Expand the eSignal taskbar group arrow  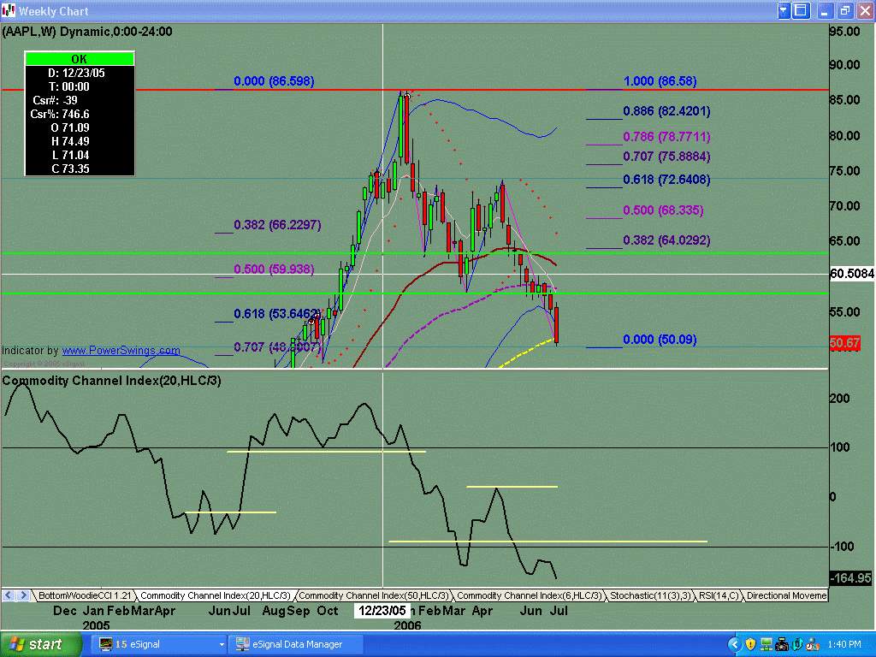[x=222, y=644]
